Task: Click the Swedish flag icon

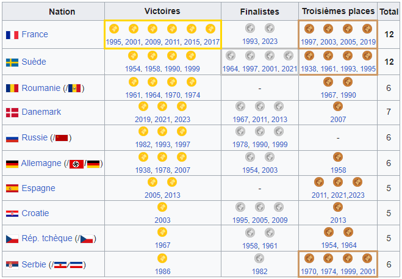Action: click(12, 62)
